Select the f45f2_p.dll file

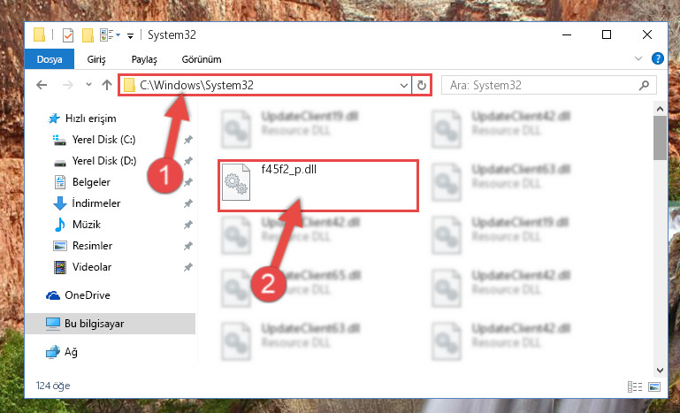pos(317,185)
